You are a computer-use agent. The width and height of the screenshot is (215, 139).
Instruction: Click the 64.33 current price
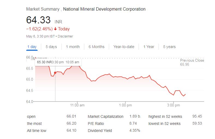point(38,20)
